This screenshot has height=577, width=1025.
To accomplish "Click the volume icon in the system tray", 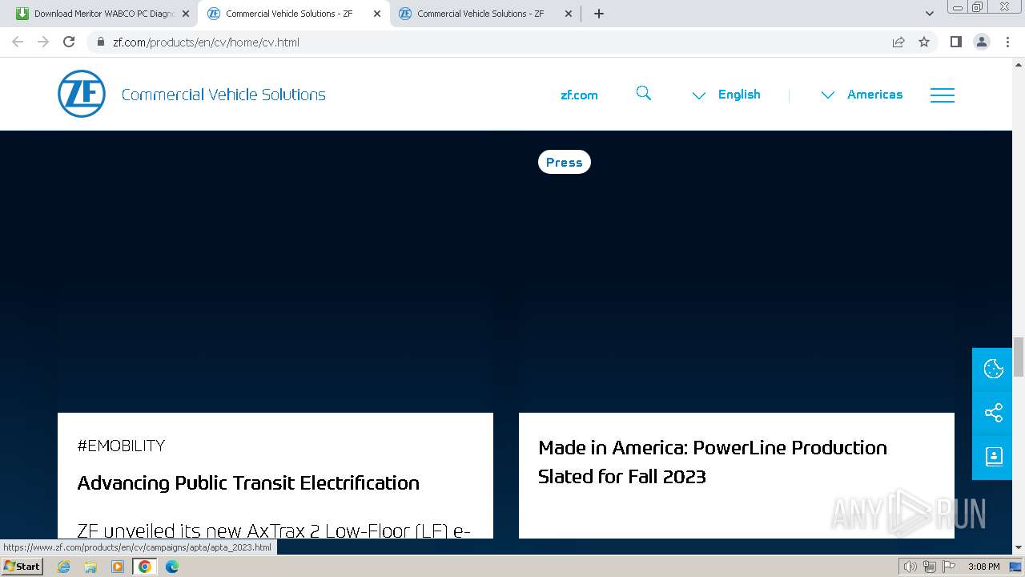I will point(910,567).
